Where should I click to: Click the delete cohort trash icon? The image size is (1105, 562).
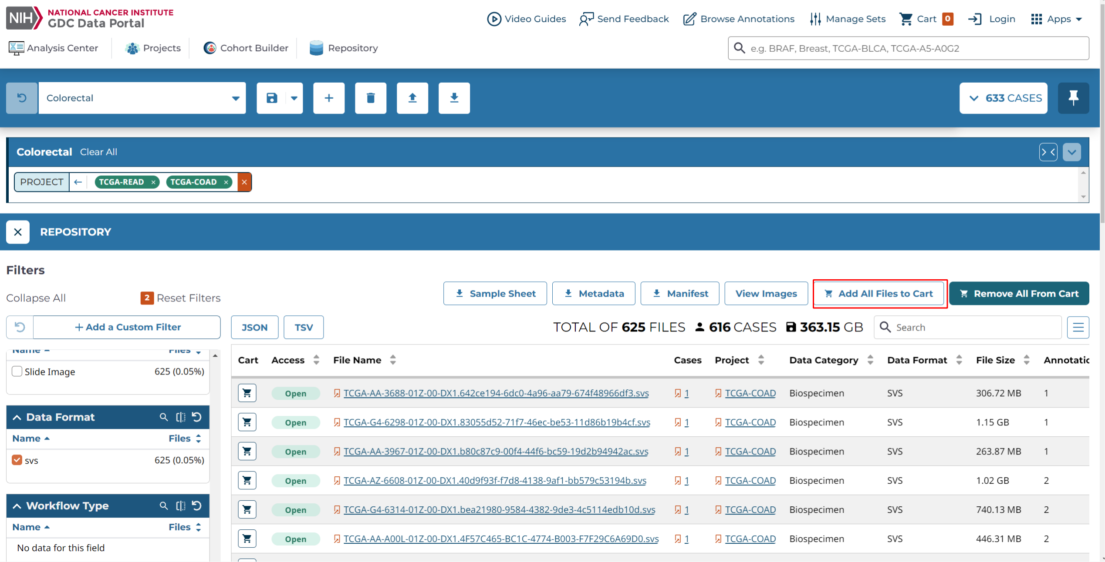[x=370, y=98]
